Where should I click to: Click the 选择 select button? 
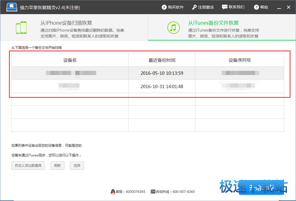pos(77,166)
